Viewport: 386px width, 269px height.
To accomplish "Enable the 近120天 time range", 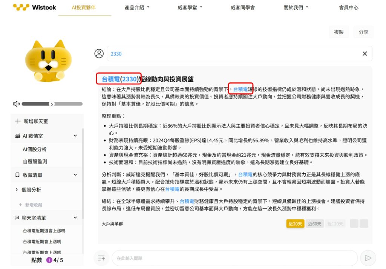I will (x=335, y=223).
